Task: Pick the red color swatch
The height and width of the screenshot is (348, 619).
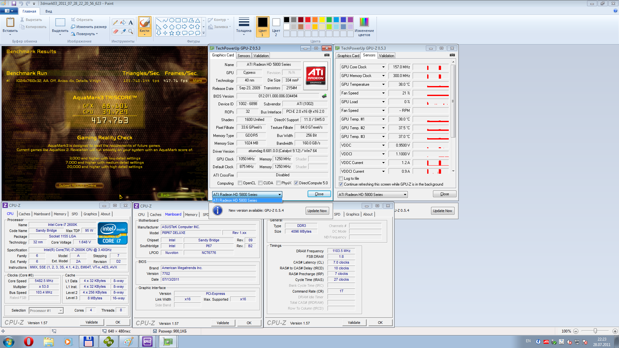Action: pos(308,20)
